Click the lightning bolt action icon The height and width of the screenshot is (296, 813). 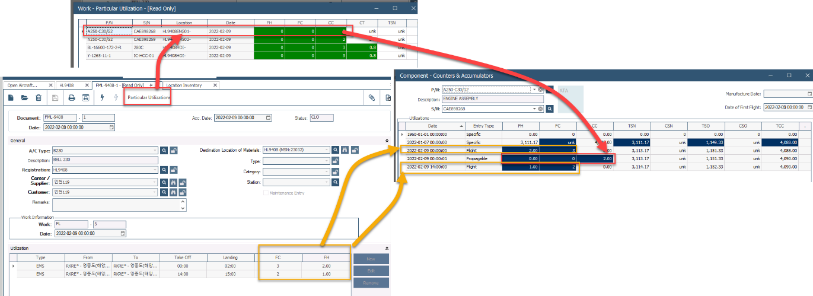pyautogui.click(x=102, y=98)
